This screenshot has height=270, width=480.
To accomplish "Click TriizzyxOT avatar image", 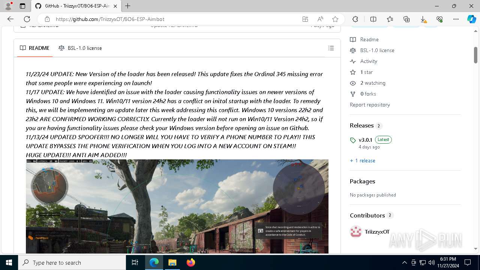I will tap(356, 232).
